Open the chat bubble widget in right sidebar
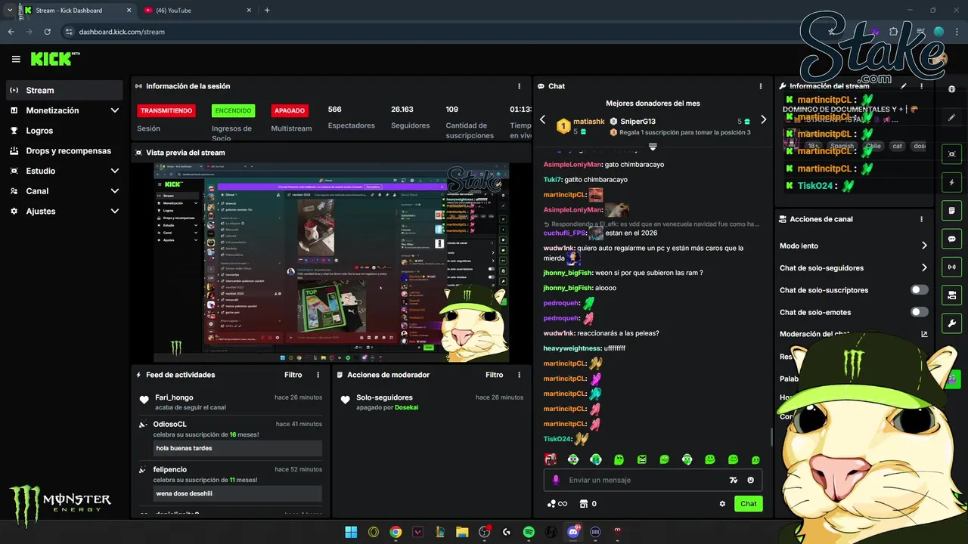968x544 pixels. [952, 239]
